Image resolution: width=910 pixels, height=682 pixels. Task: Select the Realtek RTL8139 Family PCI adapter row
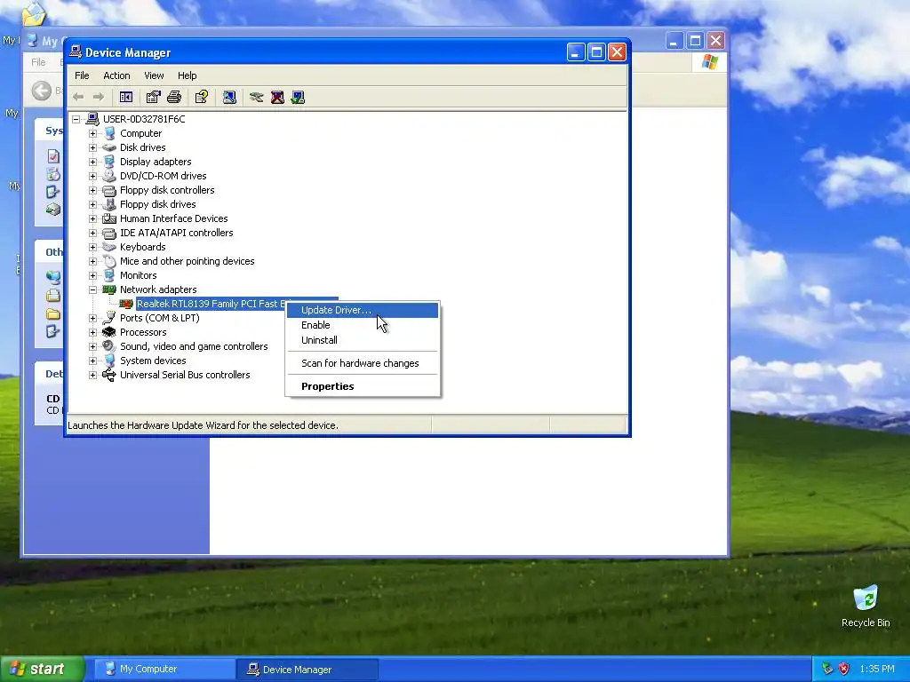[236, 304]
